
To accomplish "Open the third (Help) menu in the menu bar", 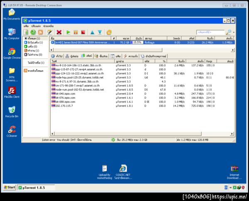I will [48, 26].
